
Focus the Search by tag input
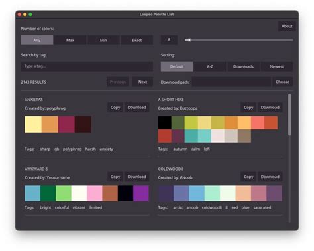point(87,66)
